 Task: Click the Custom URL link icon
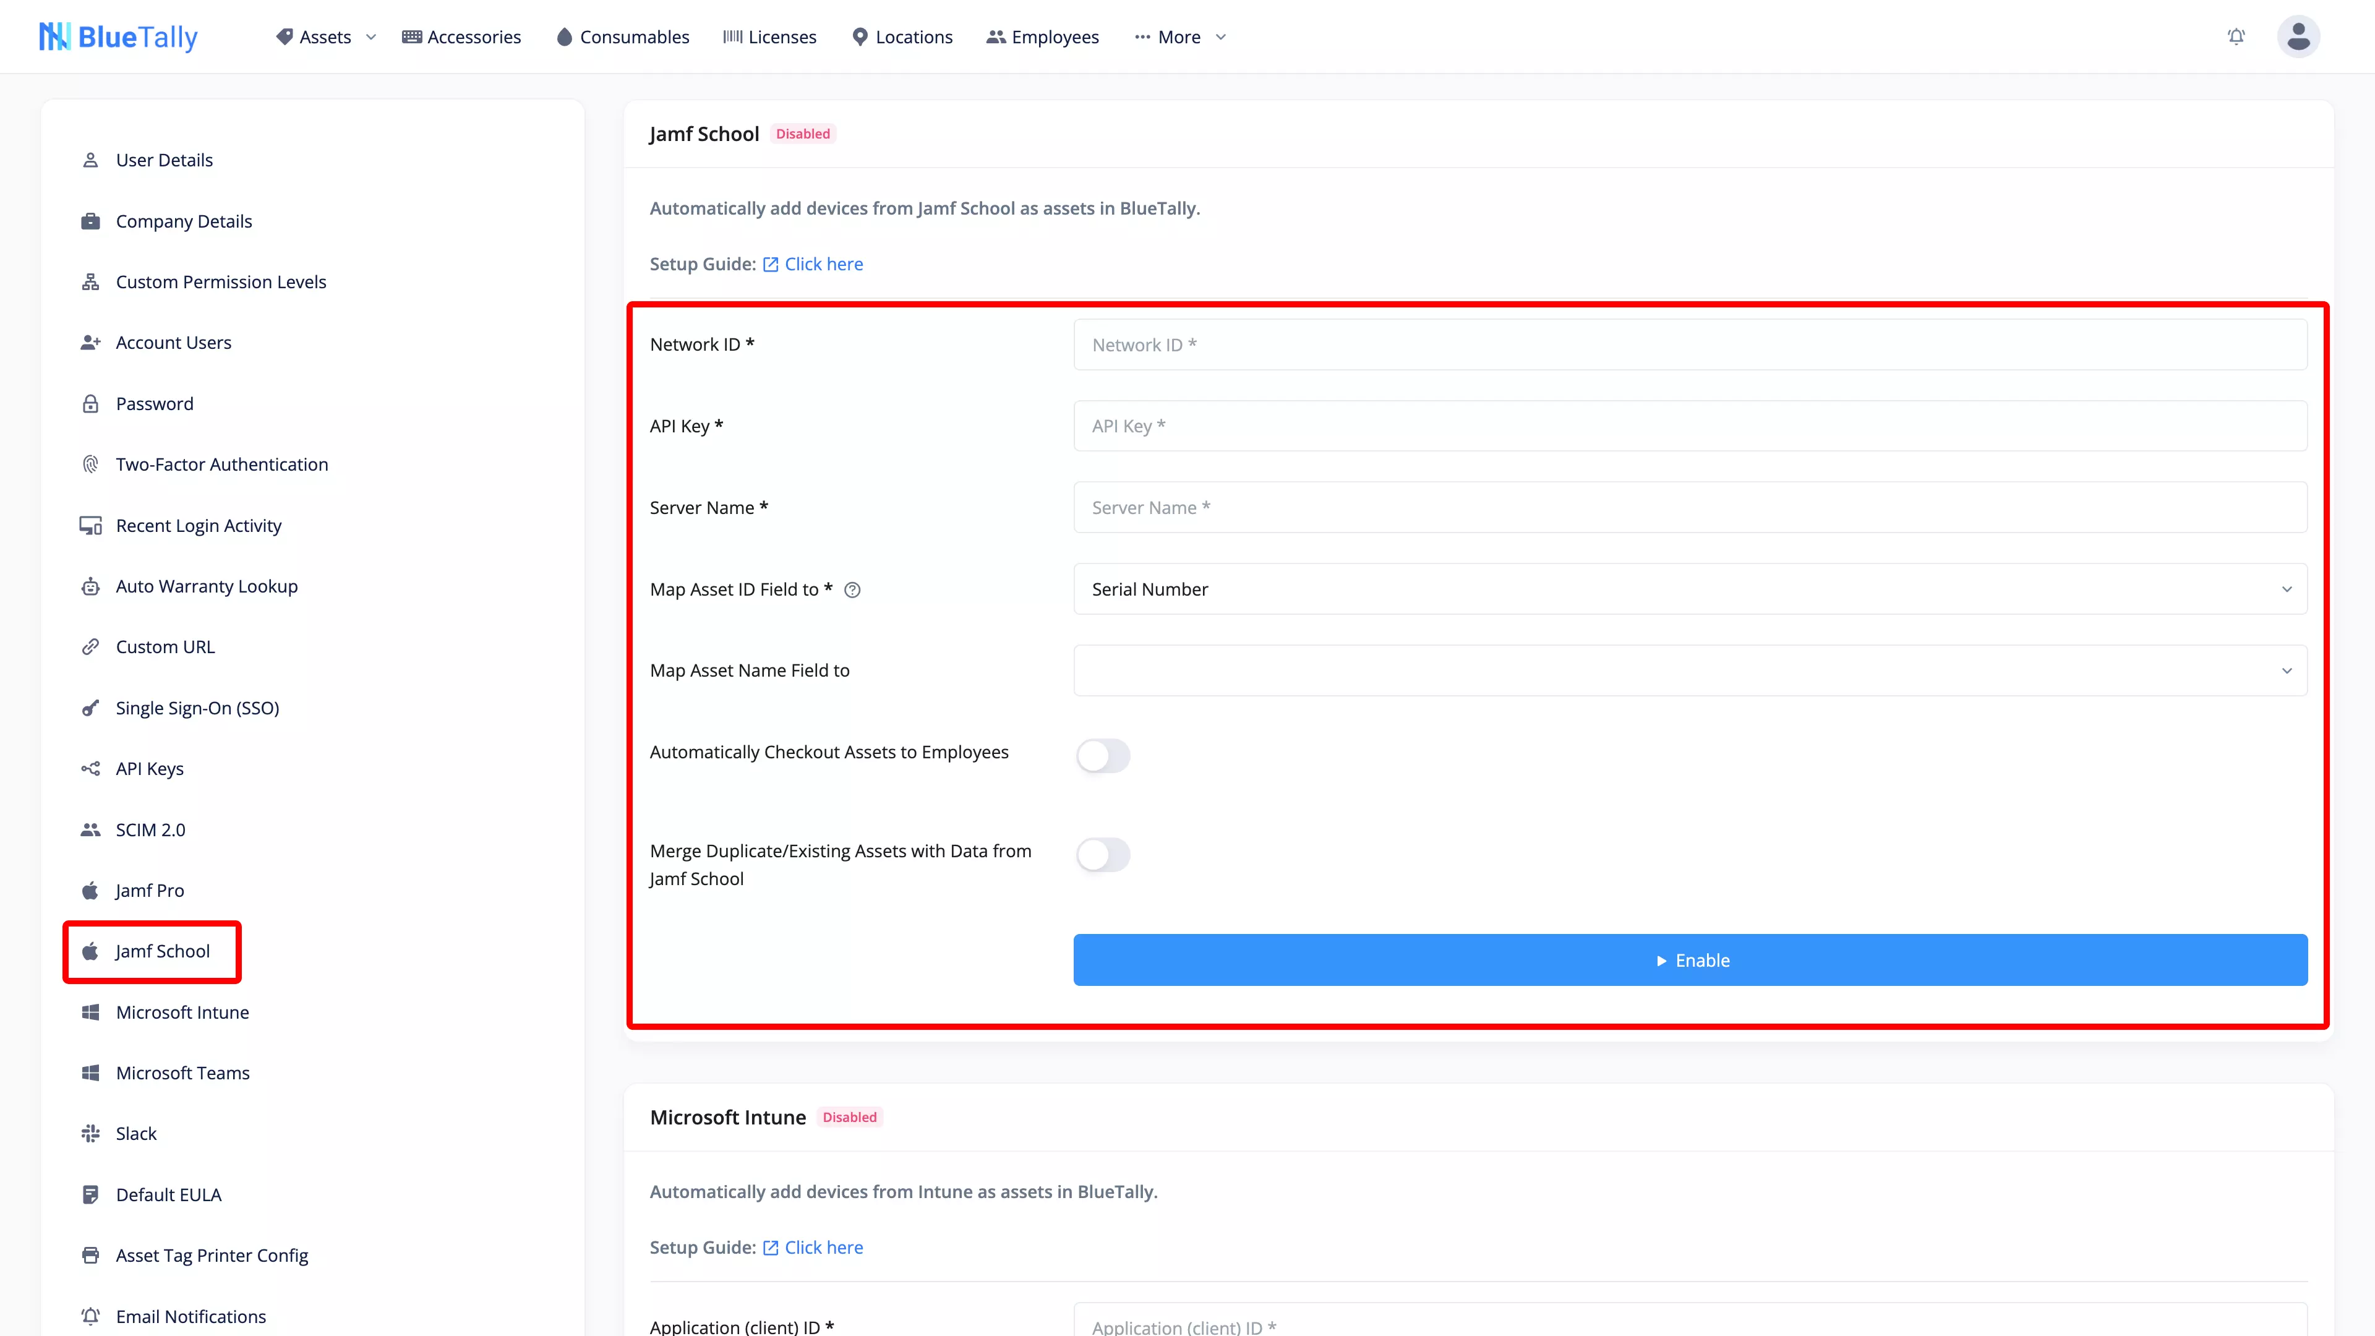[x=90, y=647]
